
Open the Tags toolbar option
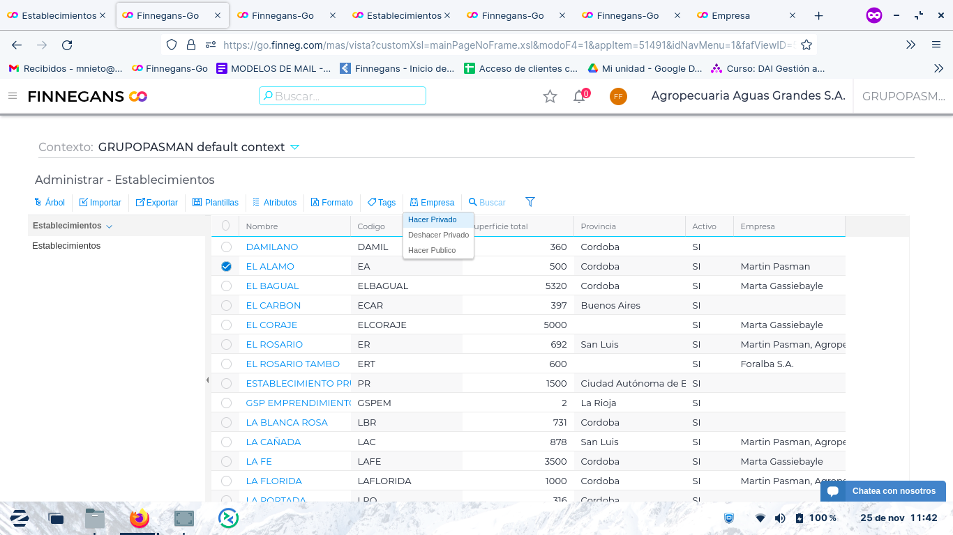point(382,203)
